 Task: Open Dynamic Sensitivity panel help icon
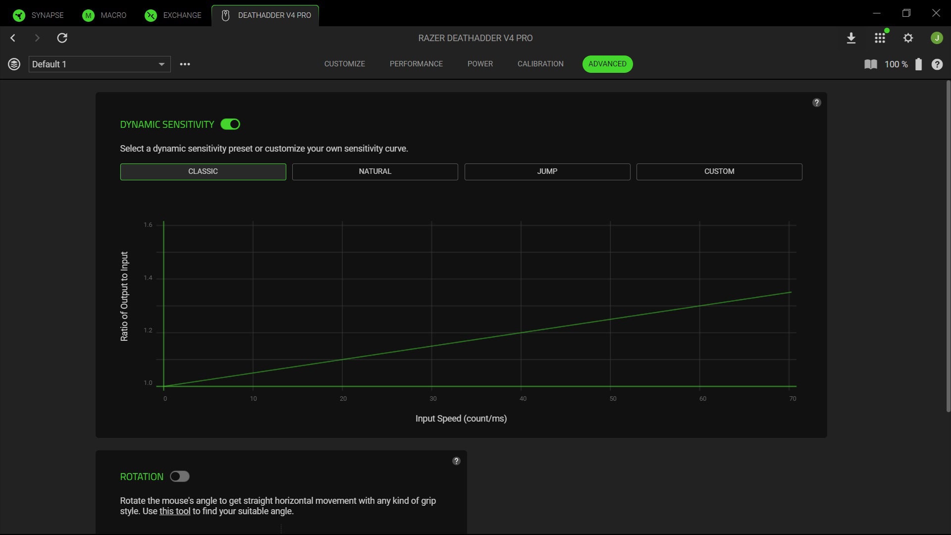(817, 103)
